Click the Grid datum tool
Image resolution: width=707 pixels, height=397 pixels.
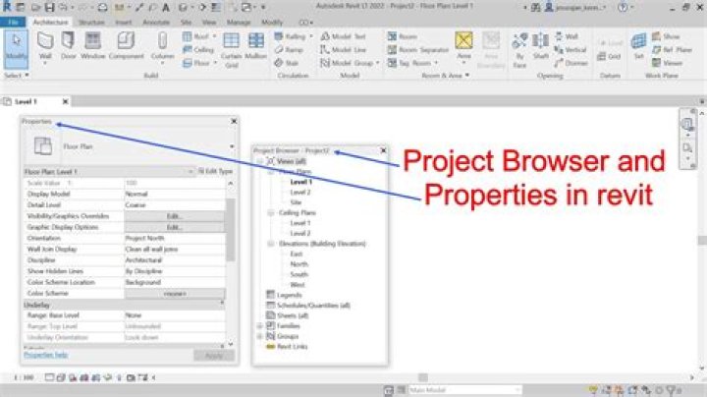609,56
